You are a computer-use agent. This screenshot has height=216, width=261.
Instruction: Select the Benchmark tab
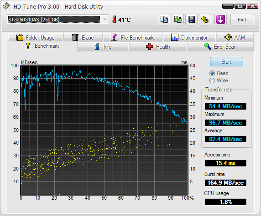[42, 46]
